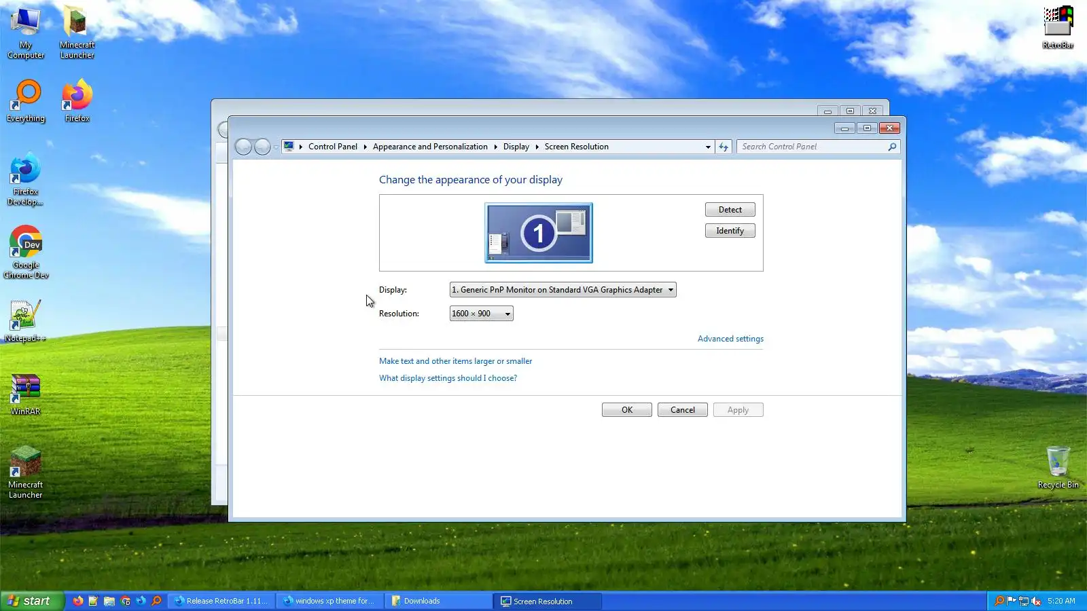Go forward using the address bar forward arrow
Viewport: 1087px width, 611px height.
tap(262, 147)
